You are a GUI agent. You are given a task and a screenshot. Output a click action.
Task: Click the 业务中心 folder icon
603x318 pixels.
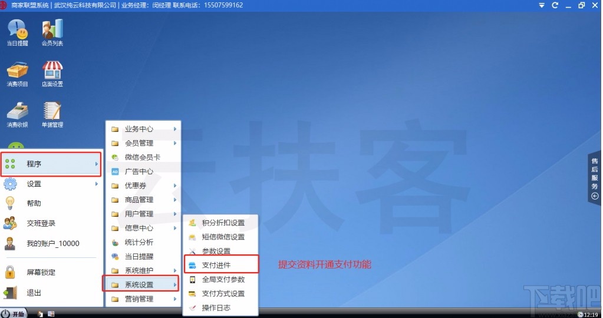pyautogui.click(x=115, y=129)
